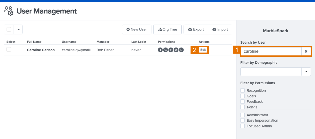
Task: Focus the Search by User field
Action: 271,52
